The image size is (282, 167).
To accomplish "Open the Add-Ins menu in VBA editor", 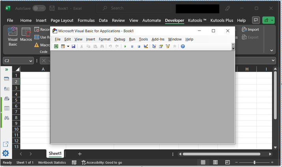I will [158, 39].
